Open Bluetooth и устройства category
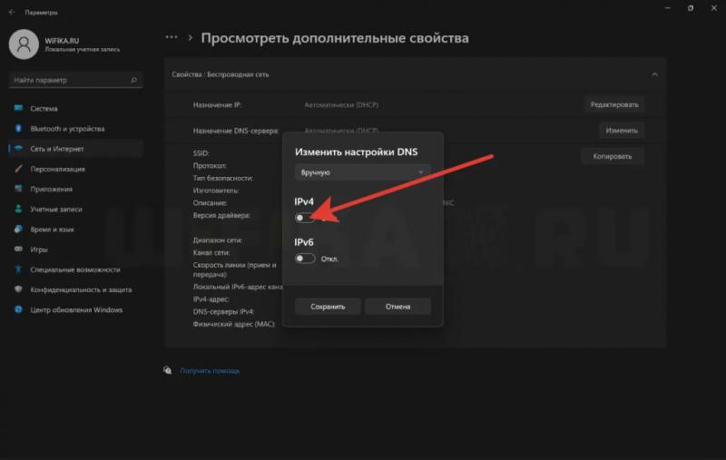 click(x=75, y=129)
